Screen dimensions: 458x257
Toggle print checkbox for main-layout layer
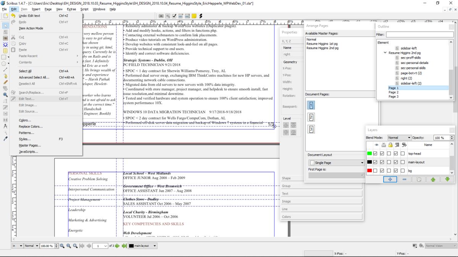pyautogui.click(x=382, y=162)
